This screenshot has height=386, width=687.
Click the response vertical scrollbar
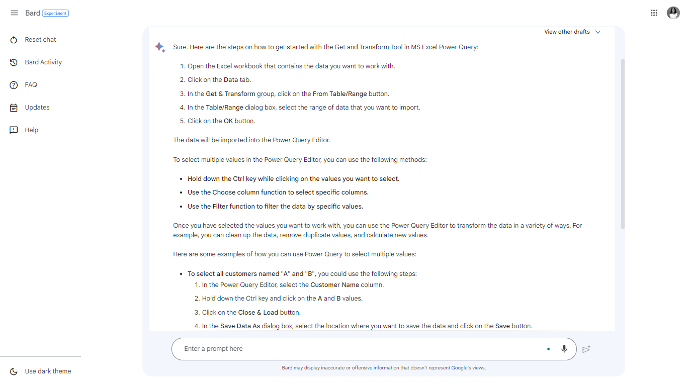623,144
